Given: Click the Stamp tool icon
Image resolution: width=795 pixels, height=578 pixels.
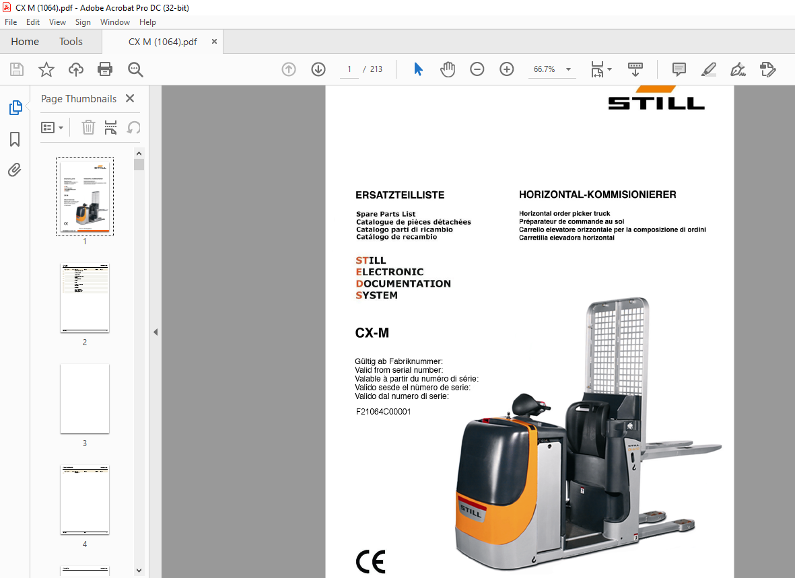Looking at the screenshot, I should coord(767,69).
